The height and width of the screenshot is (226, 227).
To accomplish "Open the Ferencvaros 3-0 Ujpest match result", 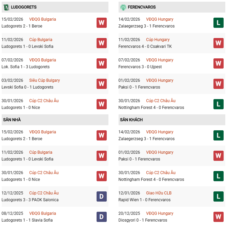I will pyautogui.click(x=140, y=67).
